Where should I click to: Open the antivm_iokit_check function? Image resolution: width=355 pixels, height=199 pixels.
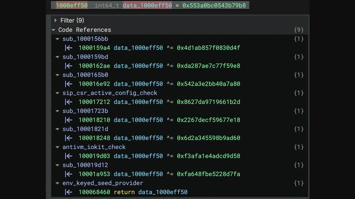coord(94,147)
